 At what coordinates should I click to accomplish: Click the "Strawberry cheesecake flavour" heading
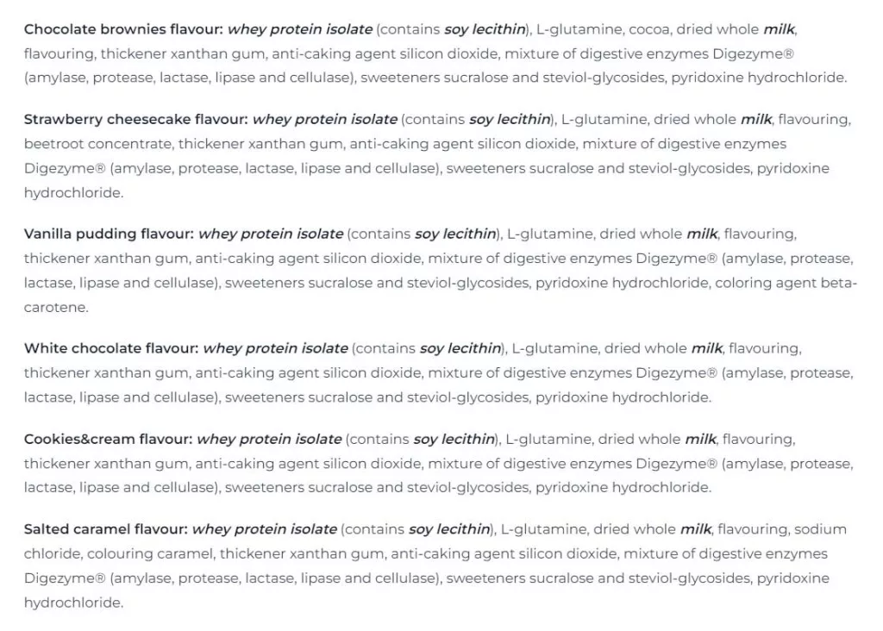click(x=136, y=120)
